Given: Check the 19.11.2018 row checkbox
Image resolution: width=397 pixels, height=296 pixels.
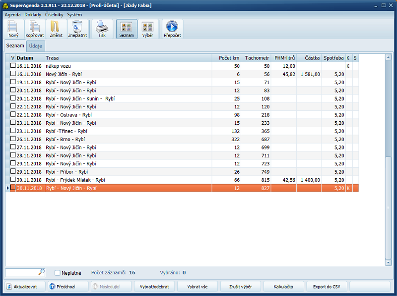Looking at the screenshot, I should pos(13,82).
